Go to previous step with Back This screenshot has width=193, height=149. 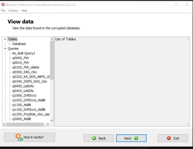coord(99,138)
